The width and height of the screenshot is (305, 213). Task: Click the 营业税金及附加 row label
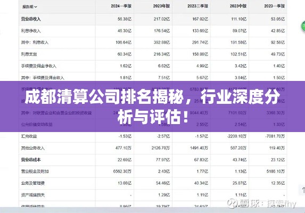[x=35, y=171]
